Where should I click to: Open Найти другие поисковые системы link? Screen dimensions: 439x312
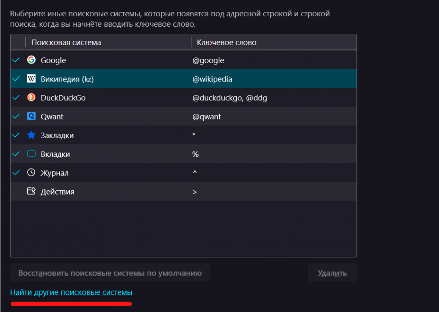[71, 292]
